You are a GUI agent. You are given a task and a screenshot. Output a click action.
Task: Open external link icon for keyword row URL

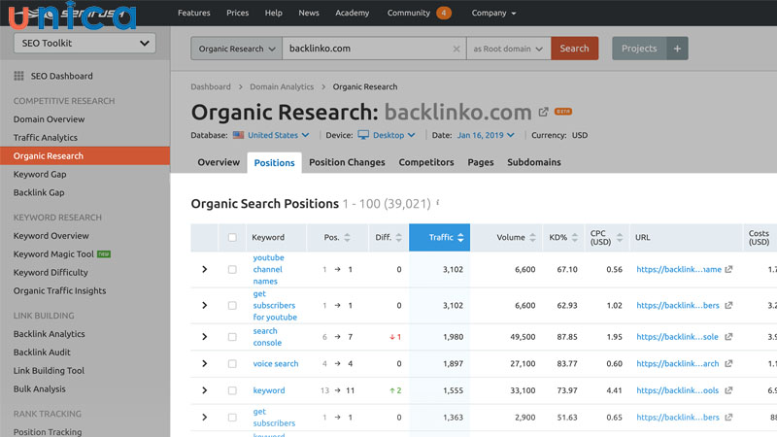coord(728,390)
